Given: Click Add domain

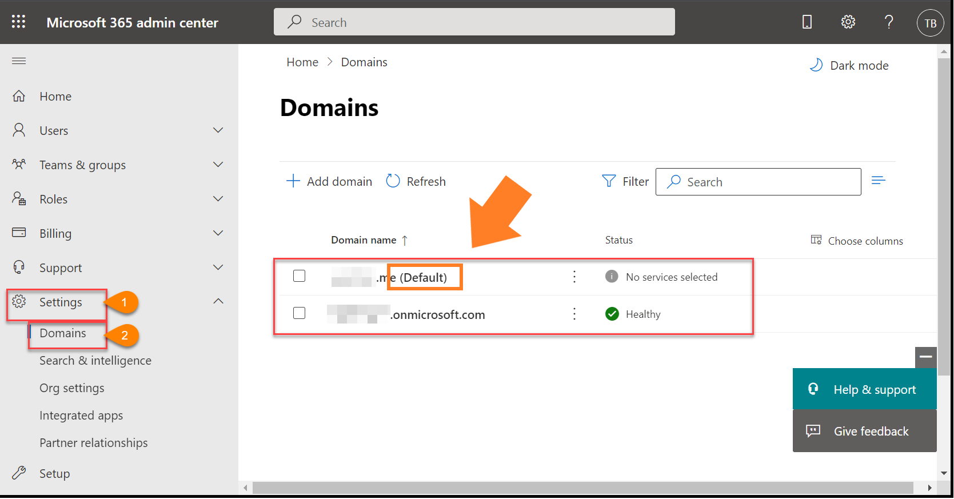Looking at the screenshot, I should point(329,181).
